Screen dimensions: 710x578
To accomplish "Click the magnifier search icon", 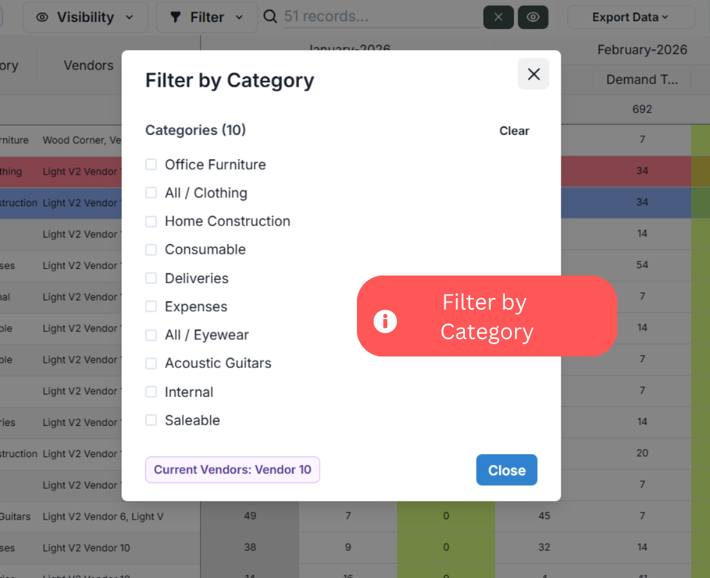I will (x=271, y=17).
